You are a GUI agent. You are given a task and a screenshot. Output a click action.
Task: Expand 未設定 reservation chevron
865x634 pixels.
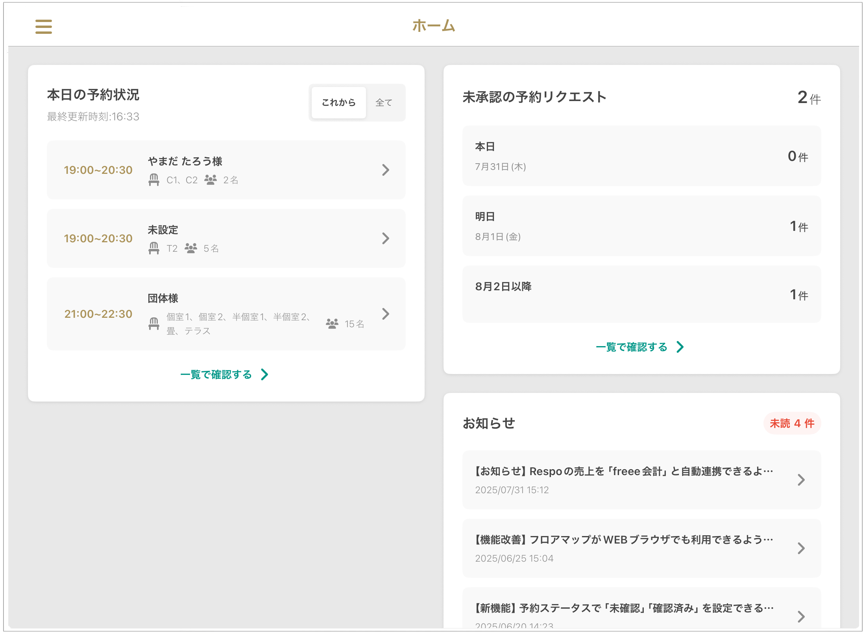pos(386,238)
